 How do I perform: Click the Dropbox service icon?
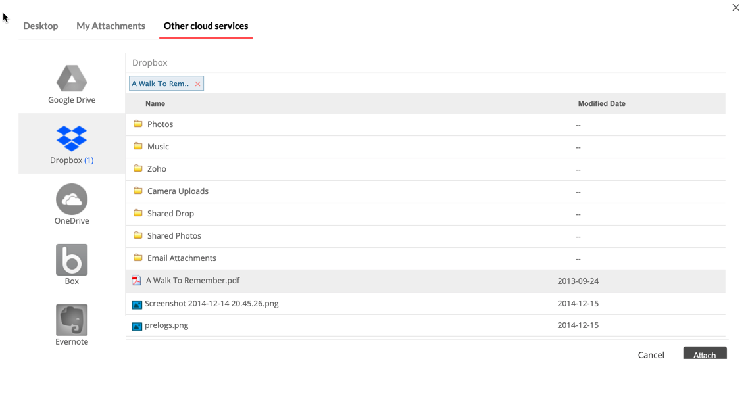(x=72, y=139)
